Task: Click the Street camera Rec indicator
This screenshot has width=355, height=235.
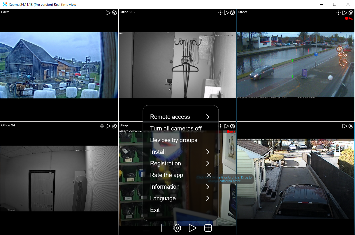Action: [349, 19]
